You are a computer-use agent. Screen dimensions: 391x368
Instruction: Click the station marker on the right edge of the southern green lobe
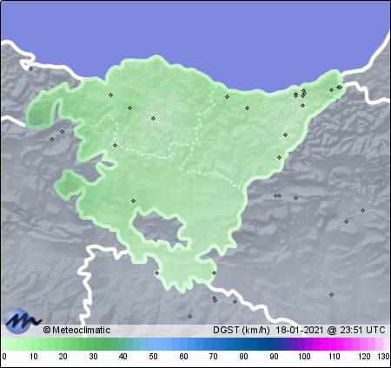click(x=214, y=273)
